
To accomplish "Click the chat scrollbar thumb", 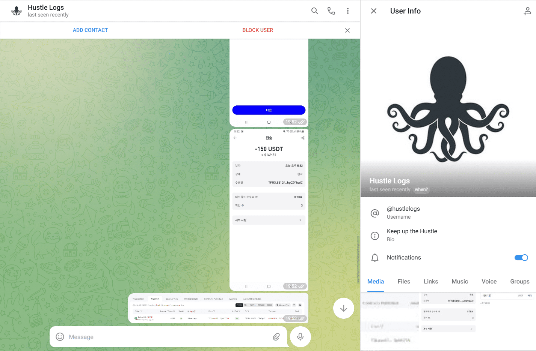I will pos(358,259).
